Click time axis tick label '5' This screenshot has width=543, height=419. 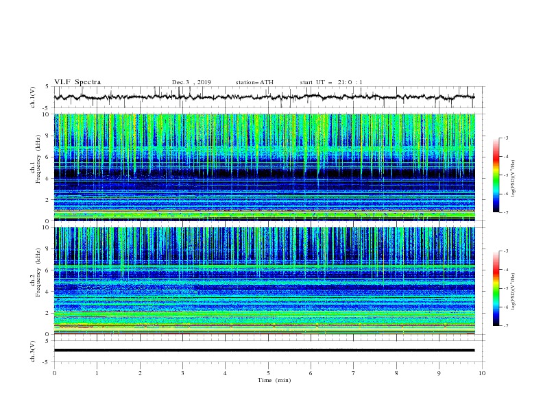click(268, 373)
